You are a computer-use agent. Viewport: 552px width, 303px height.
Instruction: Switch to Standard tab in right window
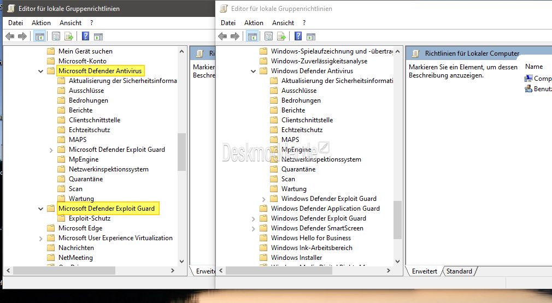[459, 271]
